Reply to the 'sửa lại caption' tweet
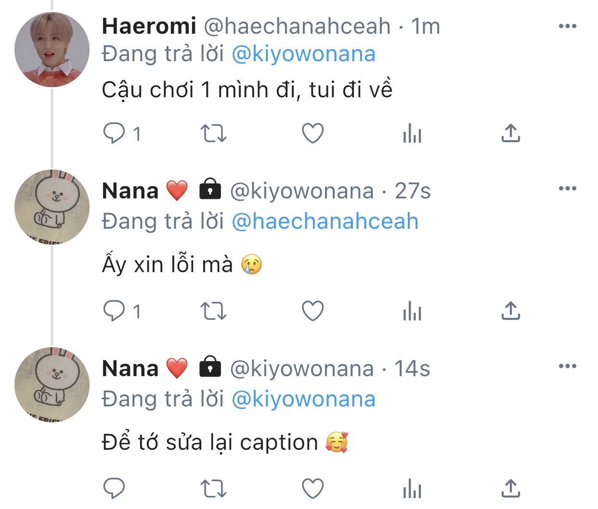Image resolution: width=598 pixels, height=509 pixels. coord(115,489)
